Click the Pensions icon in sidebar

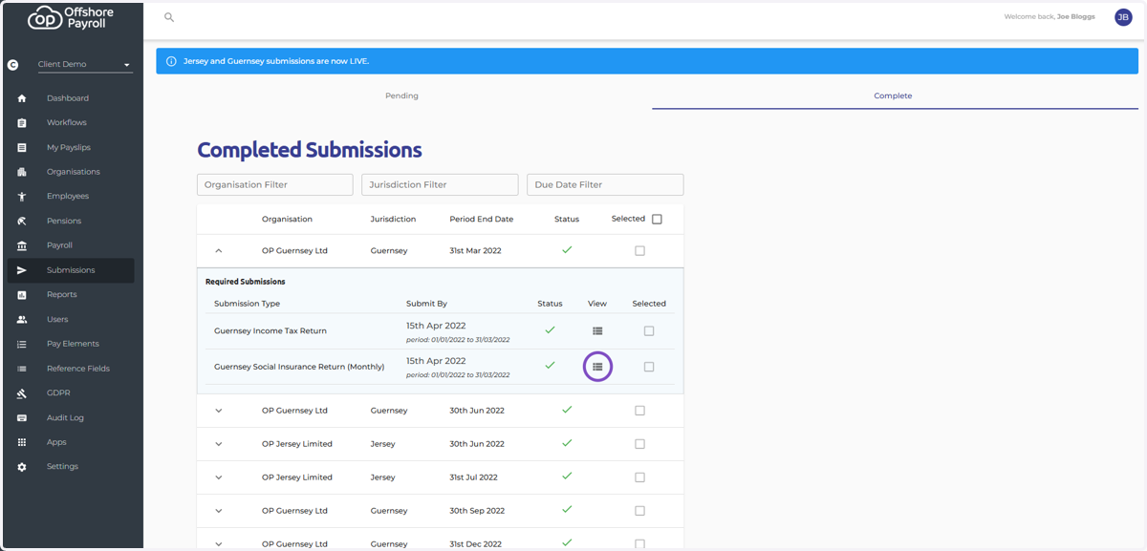click(x=22, y=222)
